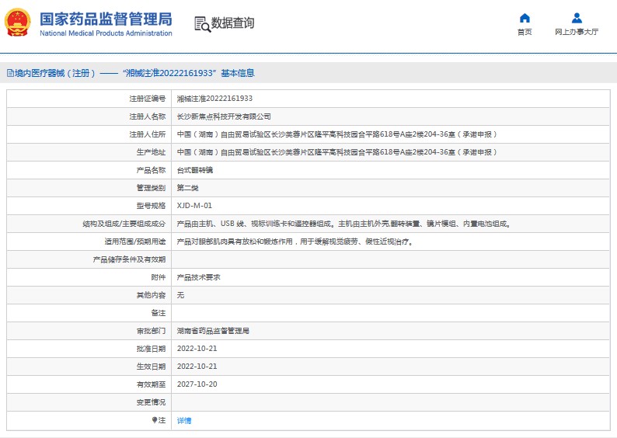Screen dimensions: 617x438
Task: Select approving department 湖南省药品监督管理局
Action: coord(213,331)
